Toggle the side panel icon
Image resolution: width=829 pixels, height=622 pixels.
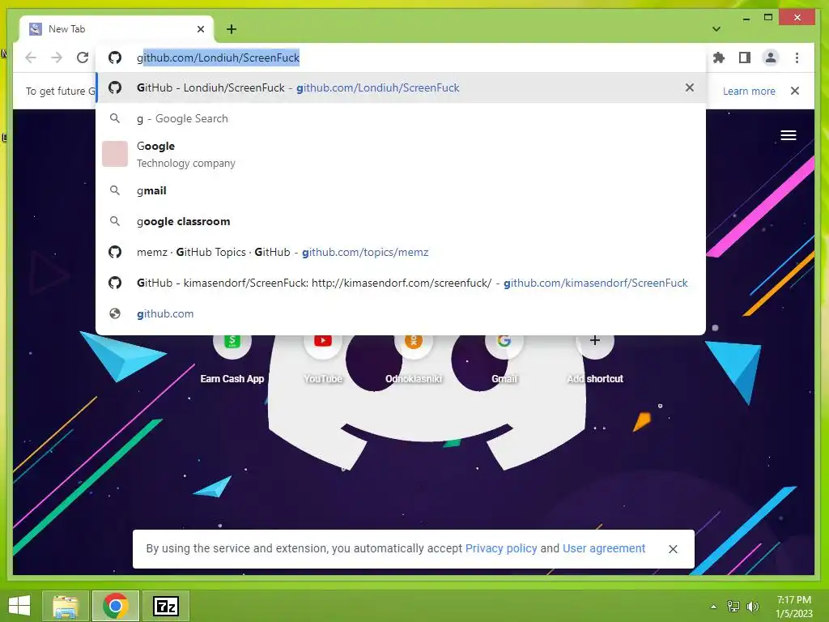[745, 58]
